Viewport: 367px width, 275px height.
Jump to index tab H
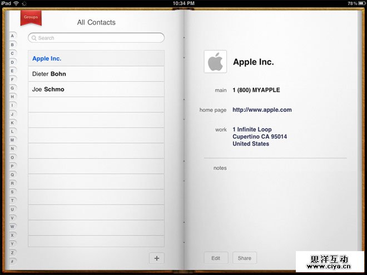coord(13,97)
